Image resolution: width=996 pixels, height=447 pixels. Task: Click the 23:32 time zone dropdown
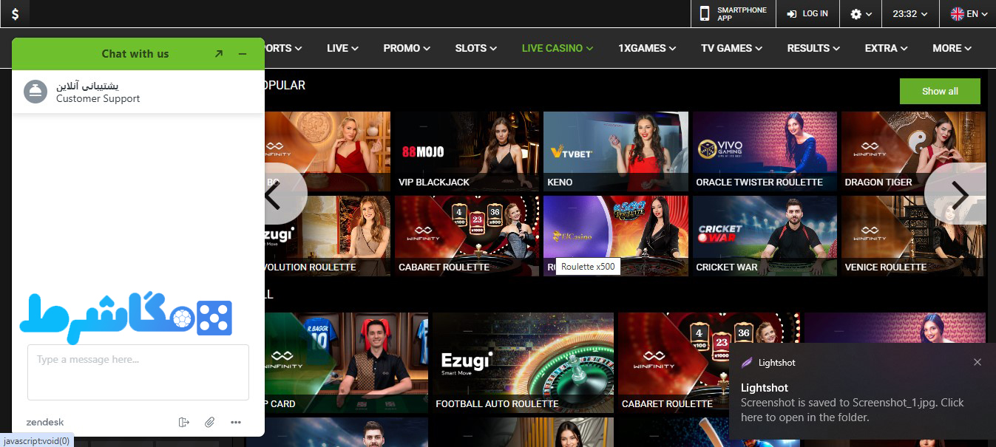pyautogui.click(x=909, y=14)
